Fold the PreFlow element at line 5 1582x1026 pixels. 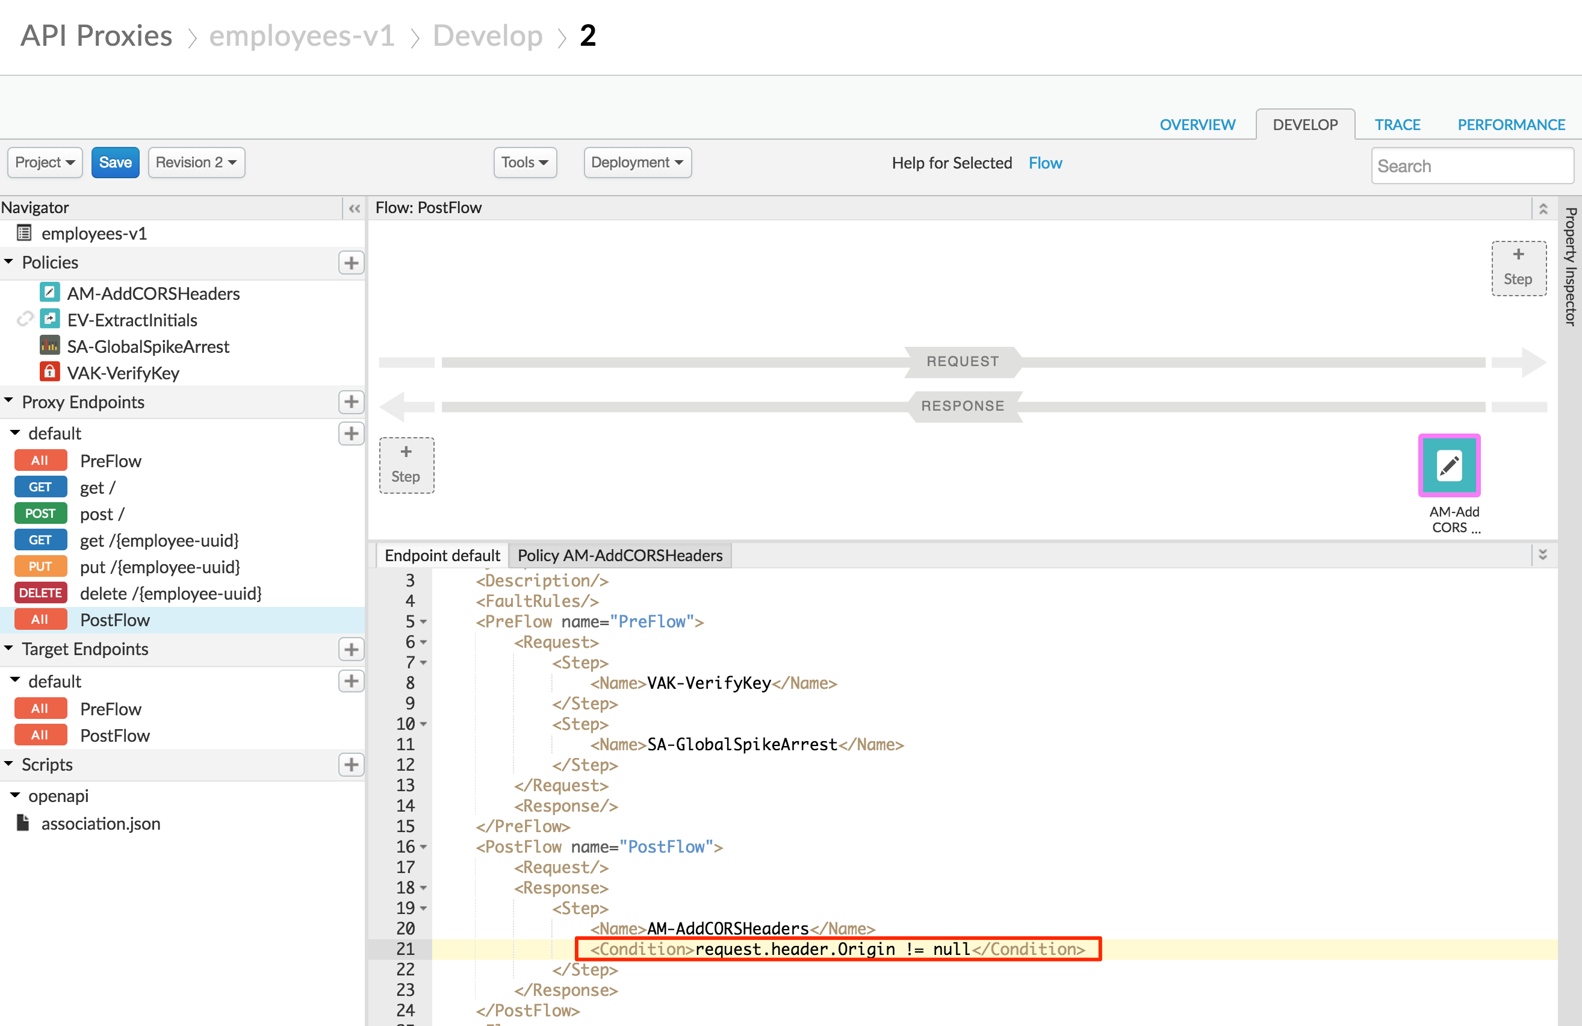coord(423,623)
